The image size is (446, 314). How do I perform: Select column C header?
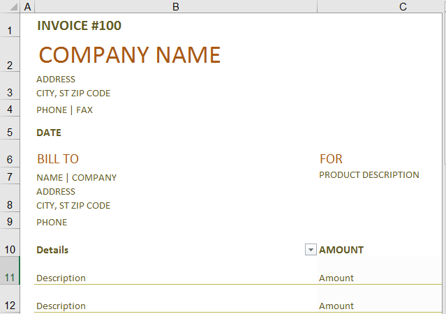[403, 6]
